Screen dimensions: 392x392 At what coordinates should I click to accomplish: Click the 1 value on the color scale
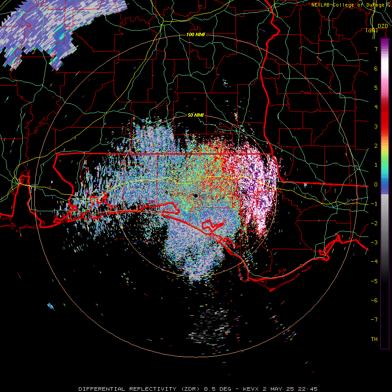coord(376,165)
